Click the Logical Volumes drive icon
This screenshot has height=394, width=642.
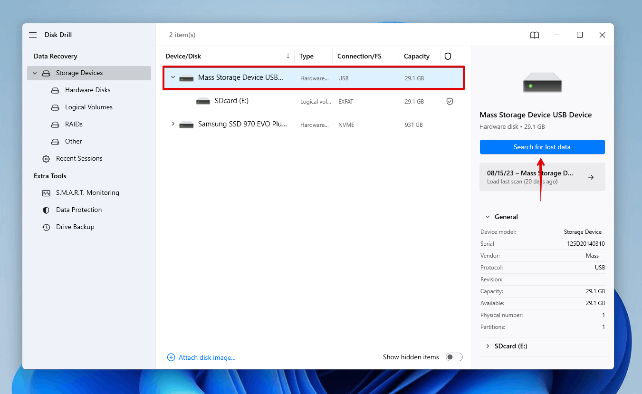pyautogui.click(x=55, y=107)
